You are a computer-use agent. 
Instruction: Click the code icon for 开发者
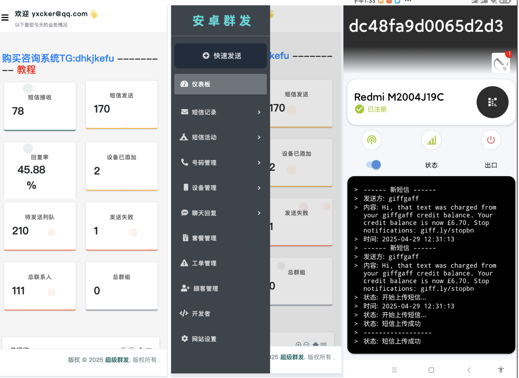(x=184, y=313)
